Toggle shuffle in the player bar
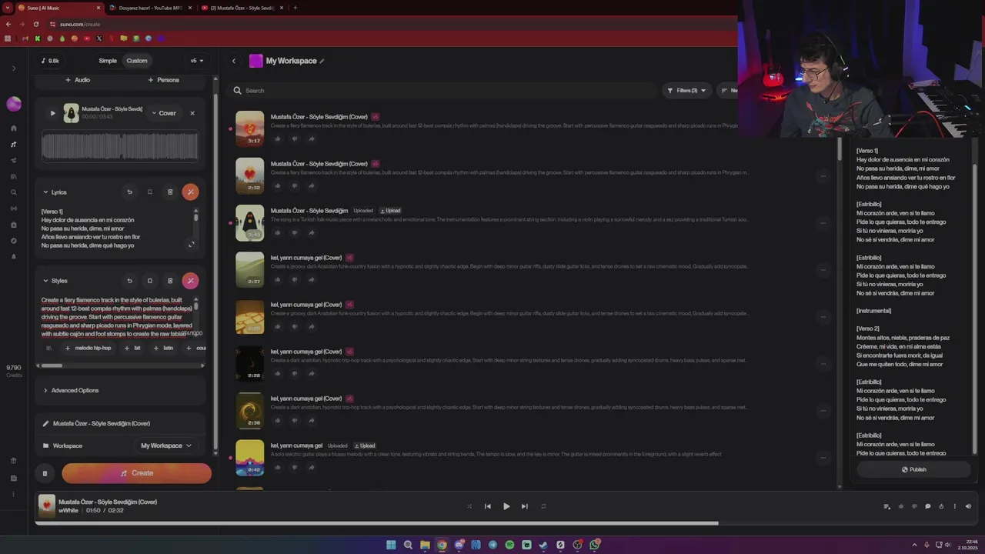 coord(469,506)
